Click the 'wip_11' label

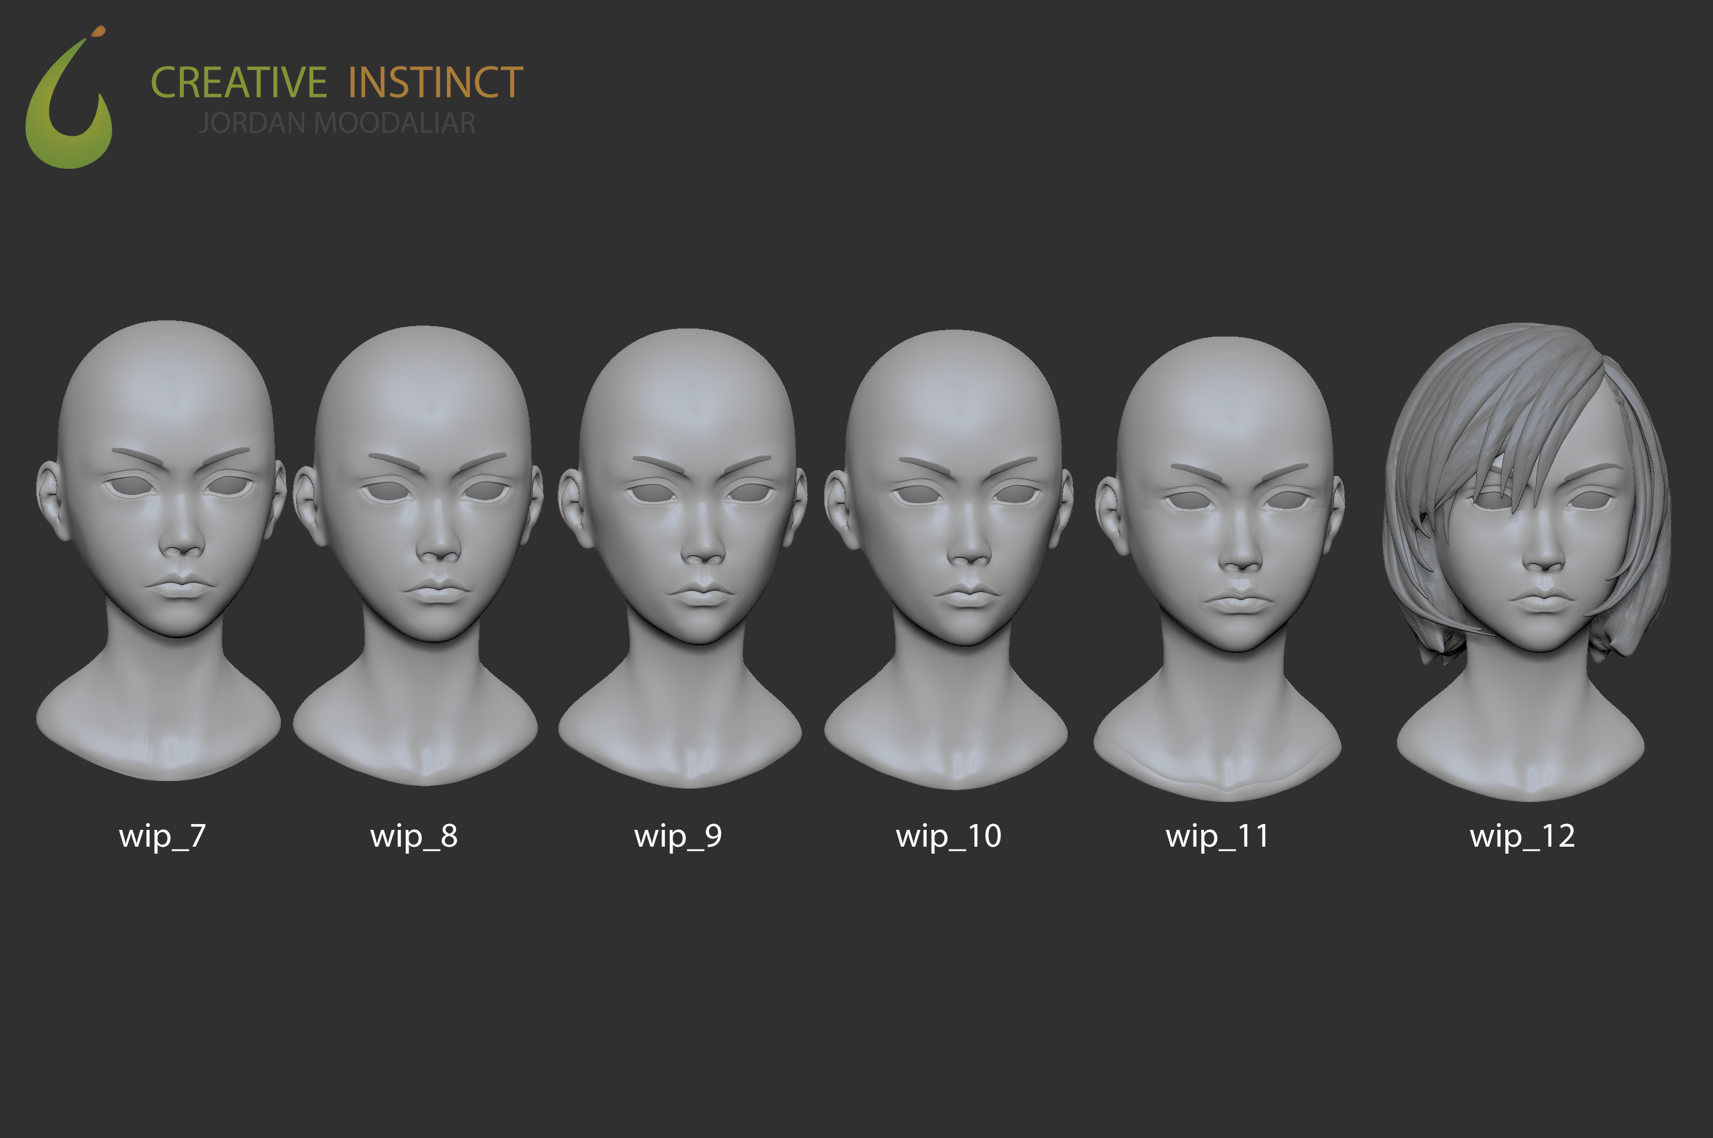tap(1217, 836)
